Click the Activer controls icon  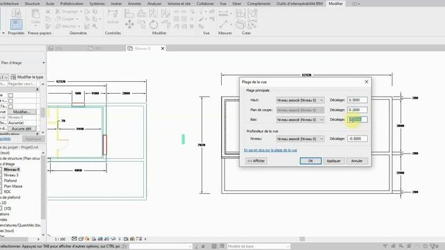[x=113, y=16]
